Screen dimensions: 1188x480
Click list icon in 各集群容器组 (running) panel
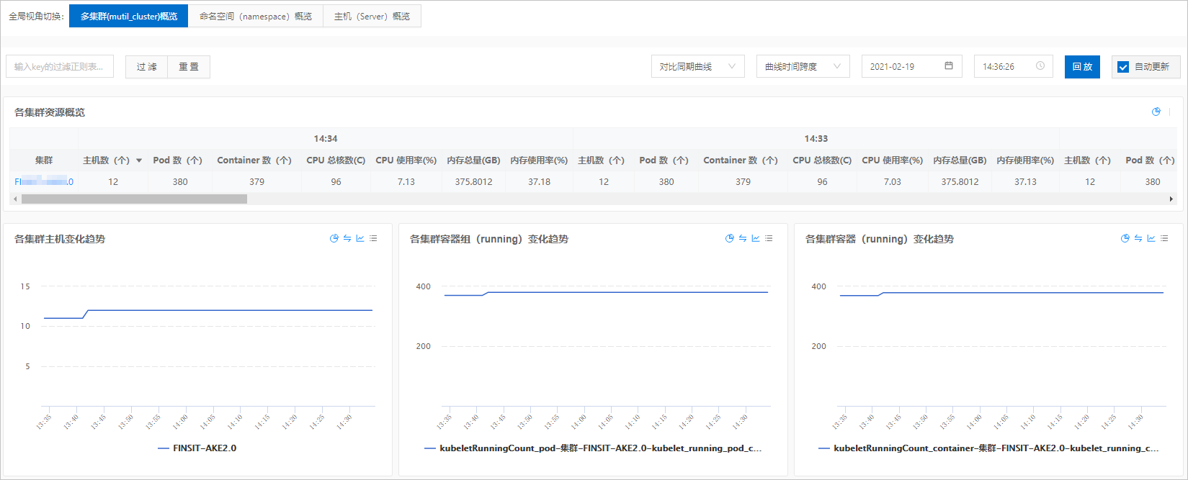(769, 238)
